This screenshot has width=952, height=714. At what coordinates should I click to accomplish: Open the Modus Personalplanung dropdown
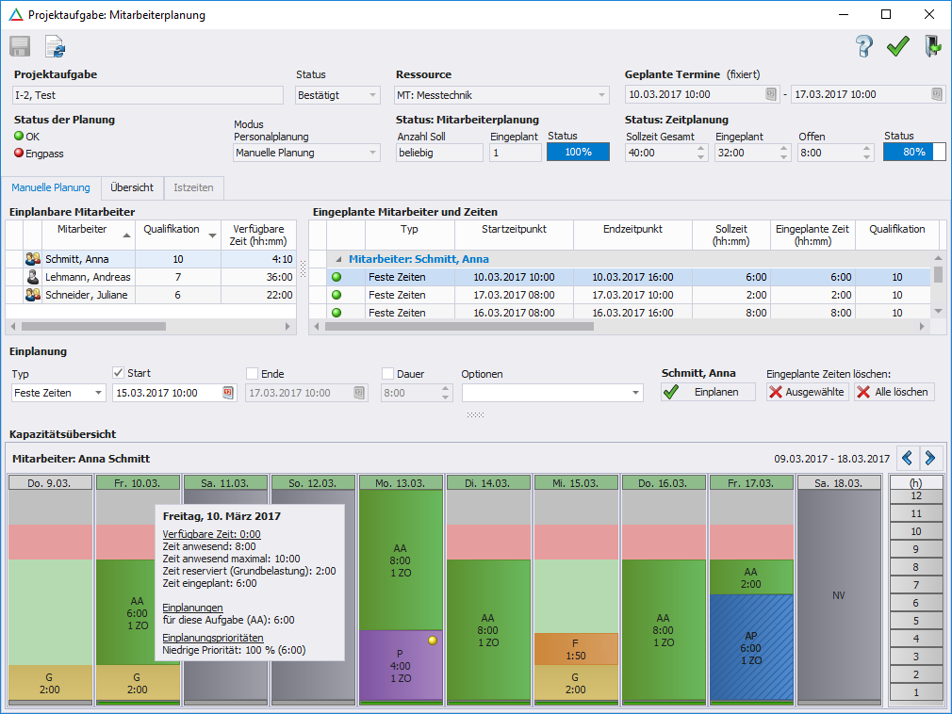(370, 153)
